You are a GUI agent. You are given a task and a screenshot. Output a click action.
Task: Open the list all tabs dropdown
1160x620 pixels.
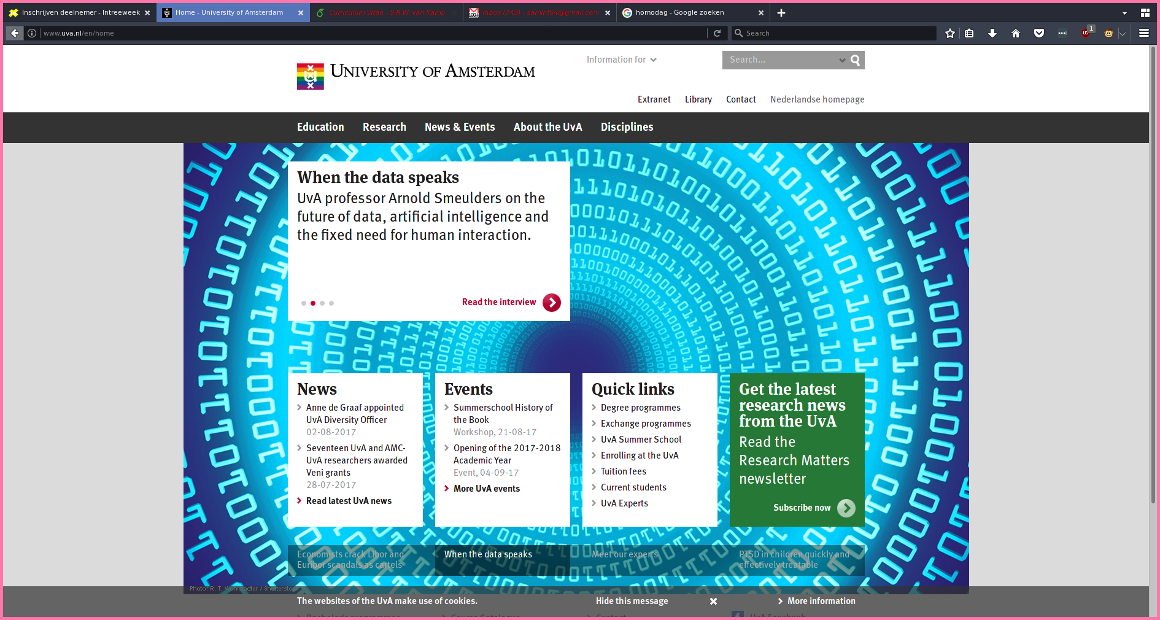coord(1124,13)
